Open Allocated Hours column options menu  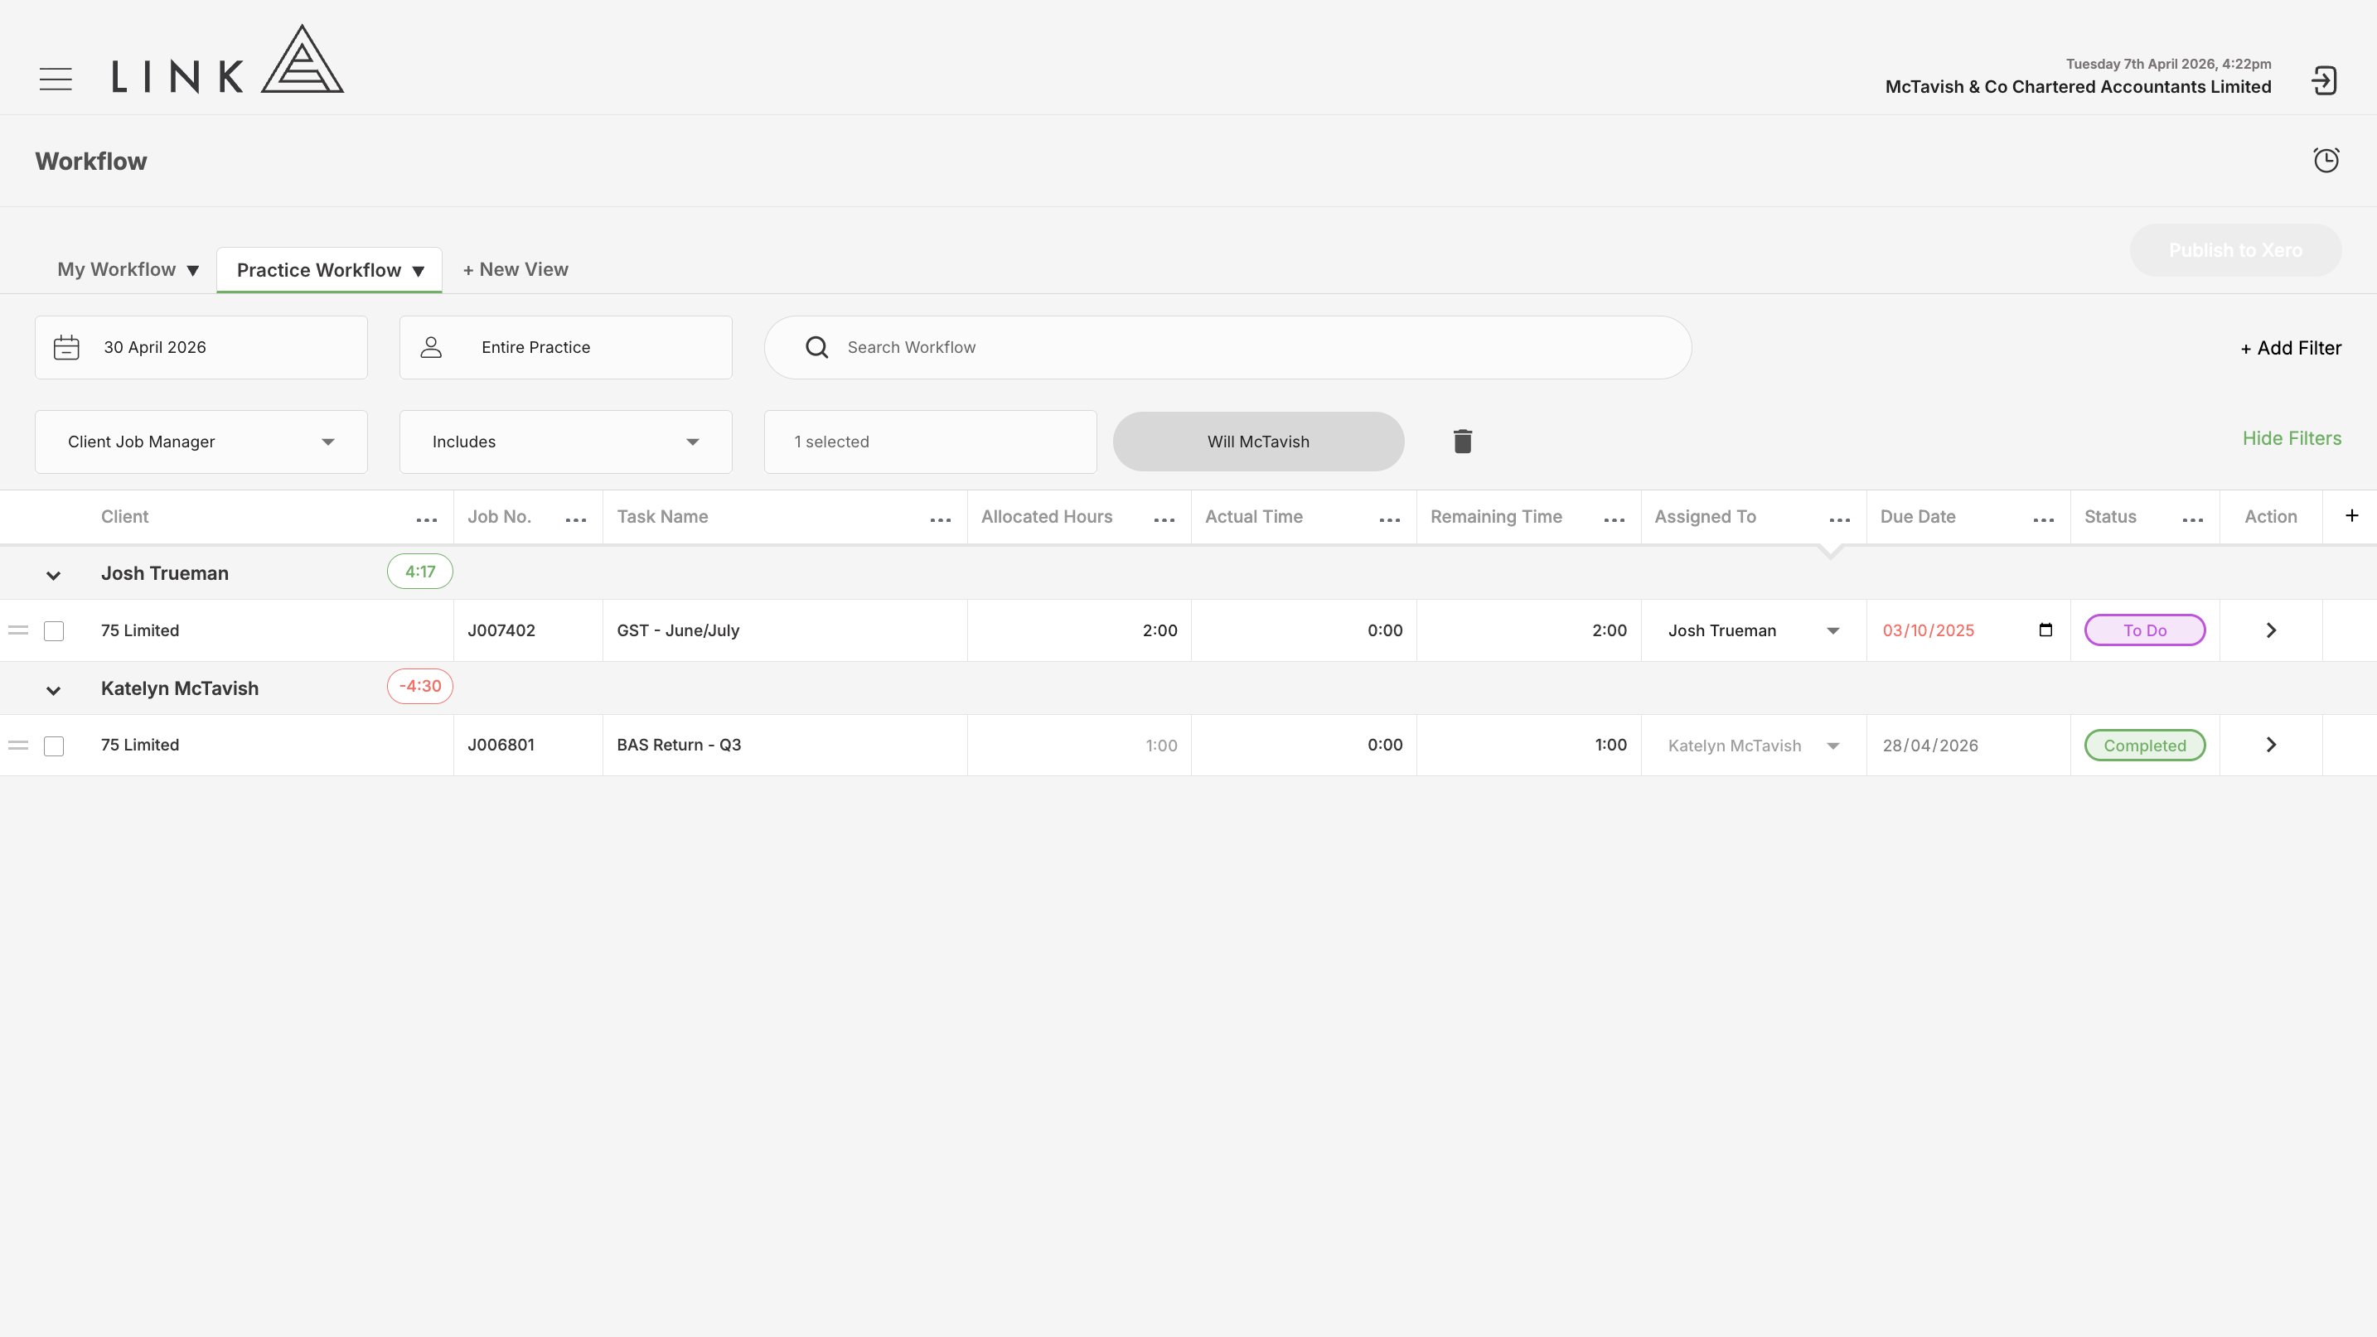point(1164,520)
